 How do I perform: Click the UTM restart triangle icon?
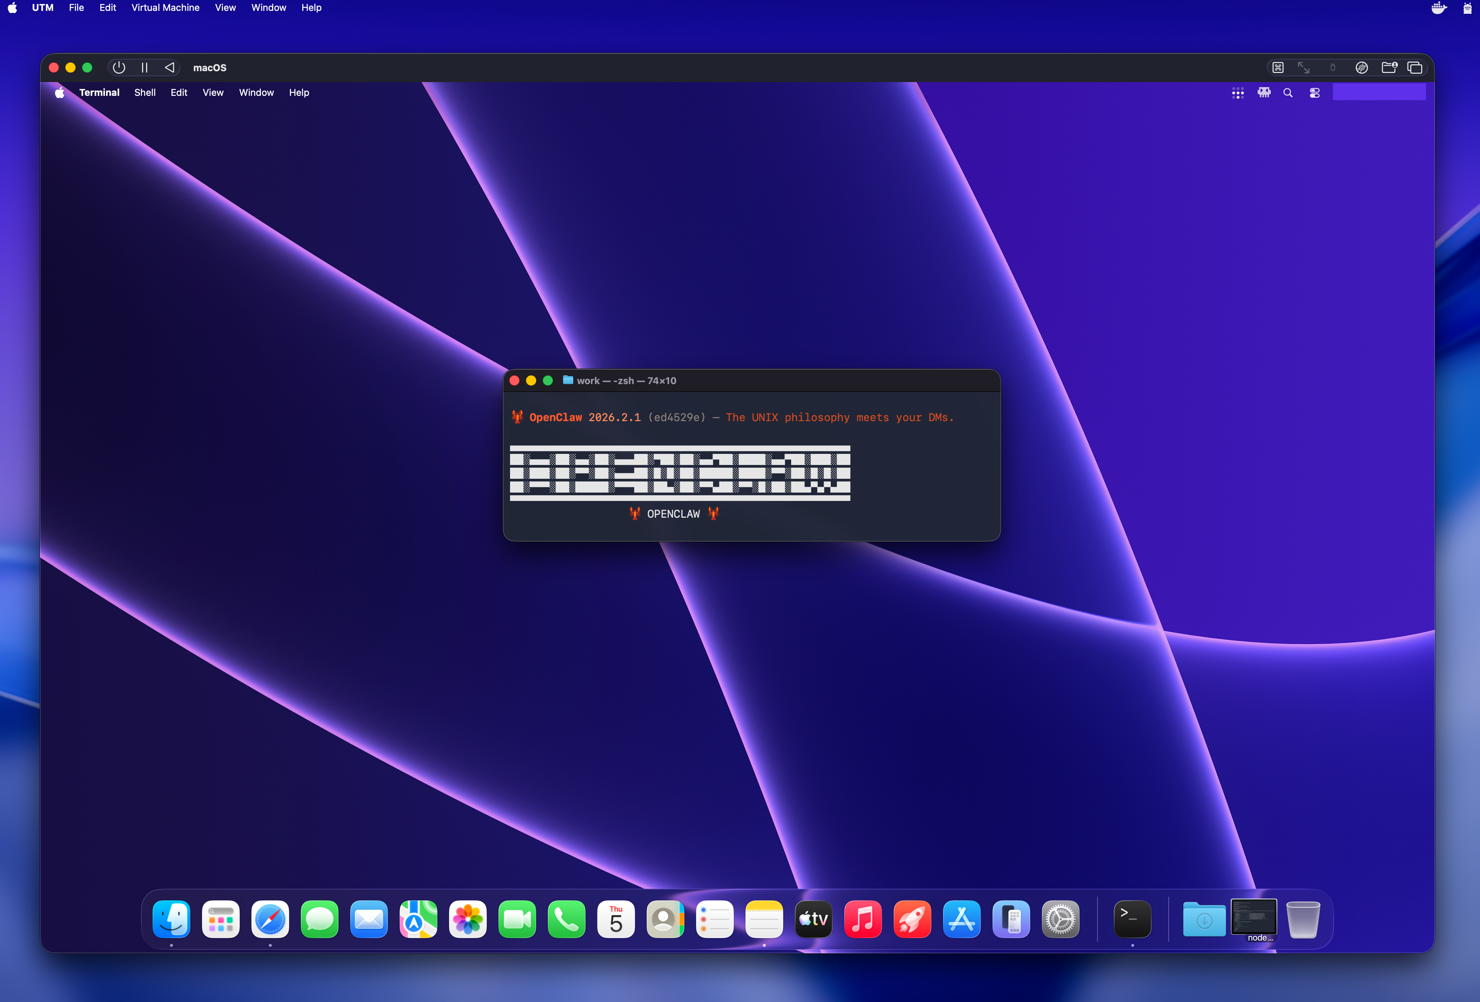click(169, 68)
